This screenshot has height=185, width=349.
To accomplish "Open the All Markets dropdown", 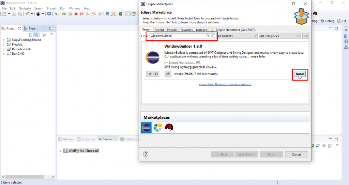I will 237,36.
